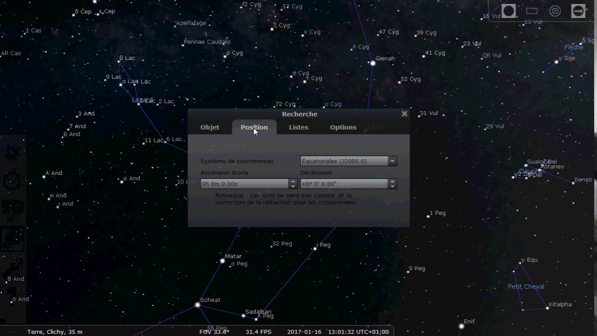The width and height of the screenshot is (597, 336).
Task: Toggle the Telrad concentric circles icon
Action: [555, 11]
